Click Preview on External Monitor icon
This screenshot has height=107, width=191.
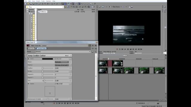click(x=103, y=7)
